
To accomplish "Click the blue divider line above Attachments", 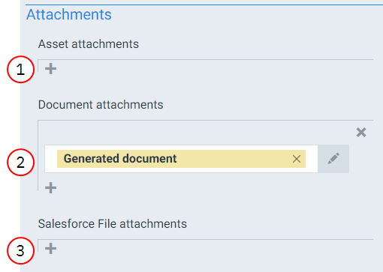I will click(x=204, y=4).
